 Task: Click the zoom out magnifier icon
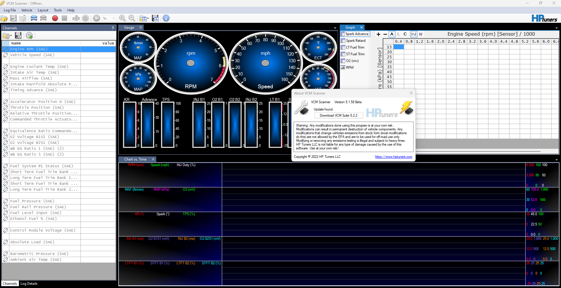pos(132,18)
